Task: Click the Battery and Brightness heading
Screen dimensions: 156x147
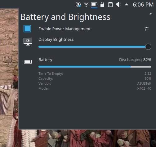Action: coord(65,17)
